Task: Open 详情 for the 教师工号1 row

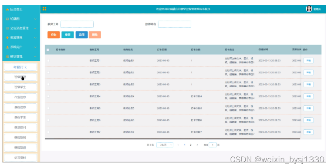Action: pos(308,61)
